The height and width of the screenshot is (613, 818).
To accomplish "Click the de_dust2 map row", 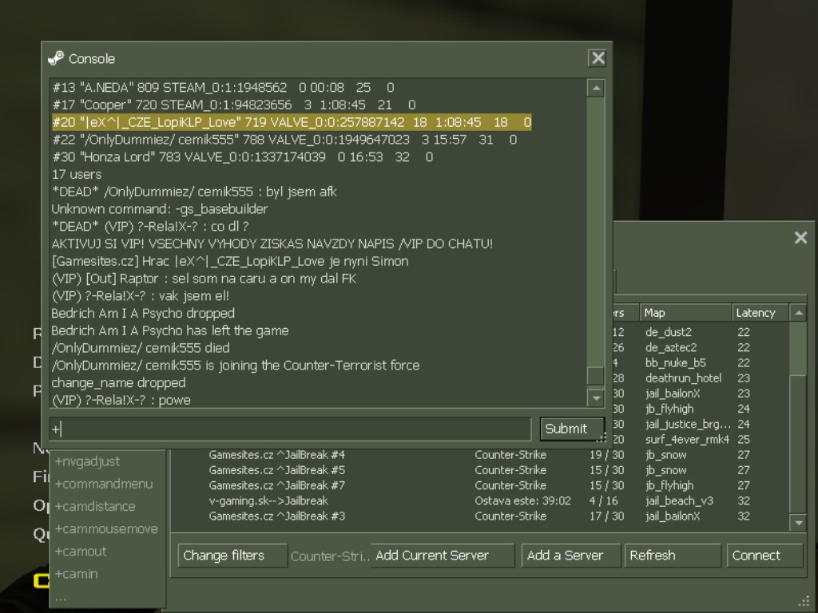I will pyautogui.click(x=669, y=332).
